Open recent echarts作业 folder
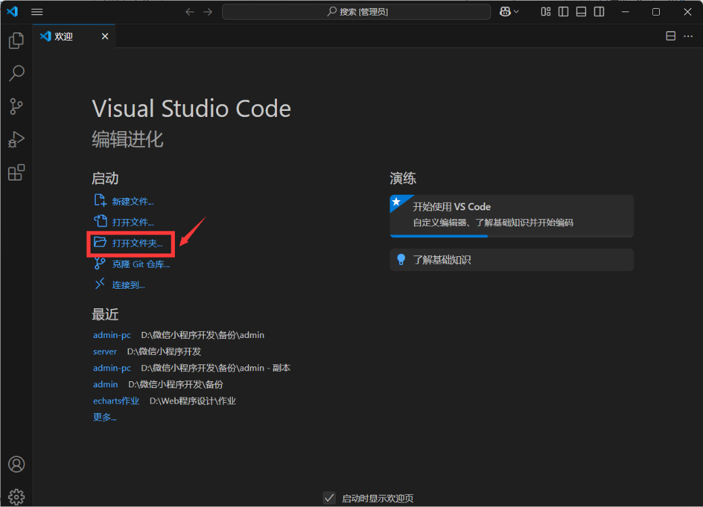Image resolution: width=703 pixels, height=507 pixels. pos(116,401)
